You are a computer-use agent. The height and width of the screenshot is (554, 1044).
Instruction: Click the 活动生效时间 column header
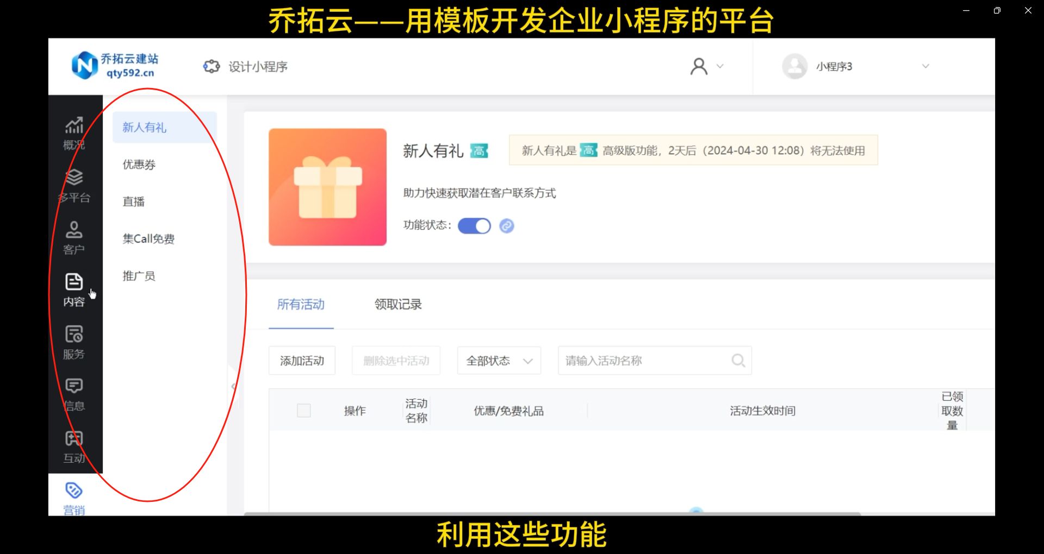click(762, 411)
